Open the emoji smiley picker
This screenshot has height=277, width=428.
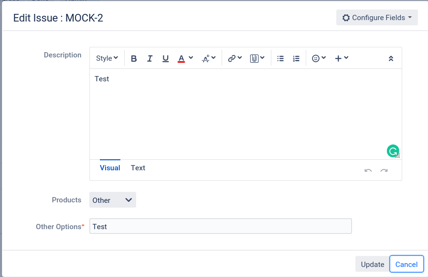point(316,58)
